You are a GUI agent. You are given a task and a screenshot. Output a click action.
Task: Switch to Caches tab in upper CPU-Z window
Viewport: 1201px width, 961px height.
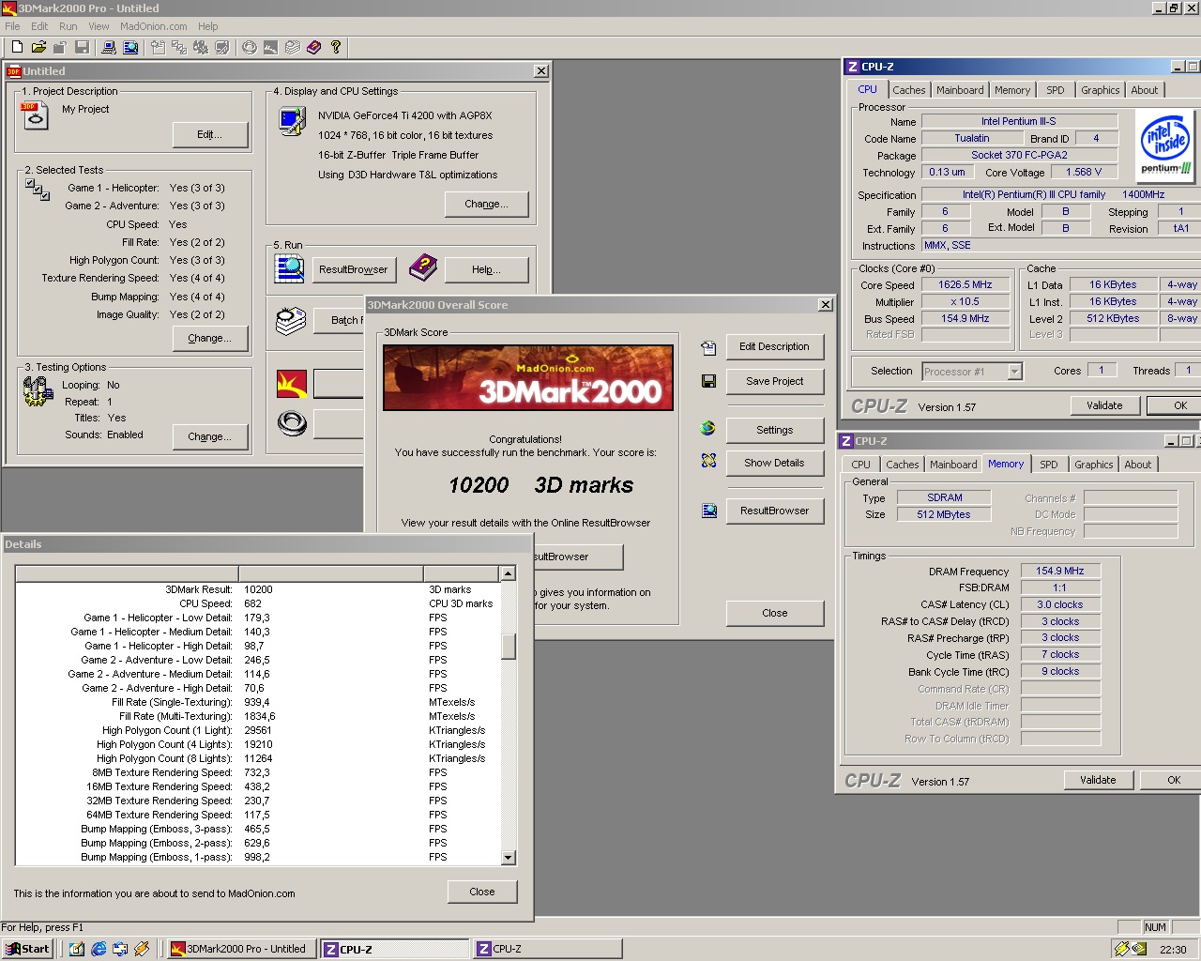tap(908, 90)
